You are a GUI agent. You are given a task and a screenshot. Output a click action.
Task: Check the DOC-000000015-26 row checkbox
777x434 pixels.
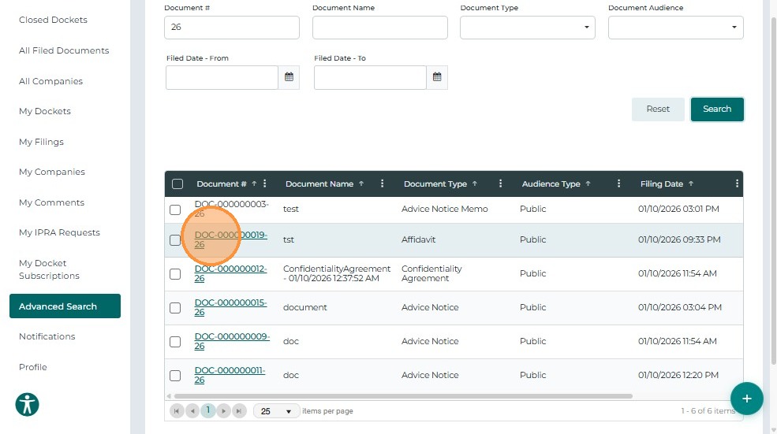click(175, 308)
